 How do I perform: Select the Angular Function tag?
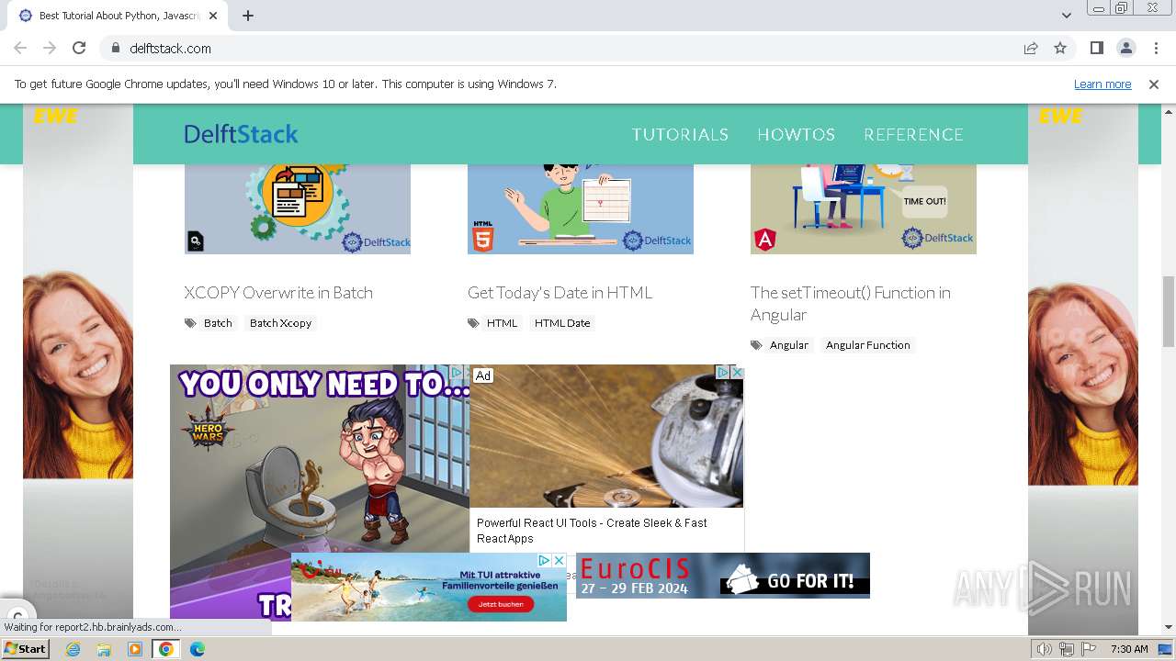point(868,345)
